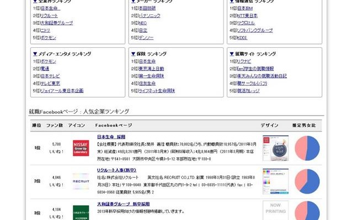
Task: Click the デザイン column header
Action: pos(270,125)
